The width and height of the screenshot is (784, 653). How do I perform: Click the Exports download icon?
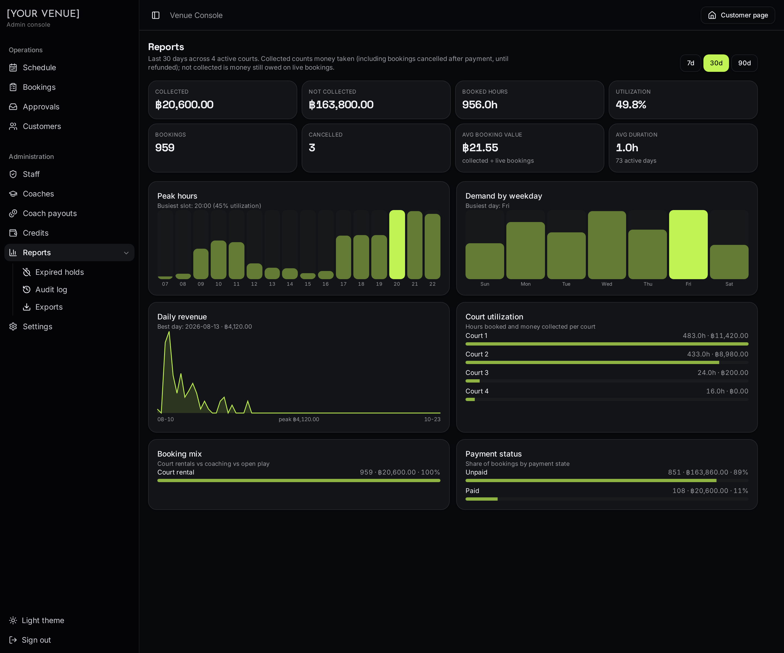[x=26, y=307]
